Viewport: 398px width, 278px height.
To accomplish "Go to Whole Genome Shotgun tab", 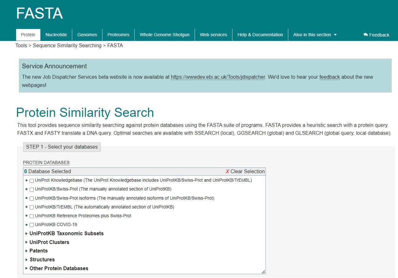I will pyautogui.click(x=165, y=35).
